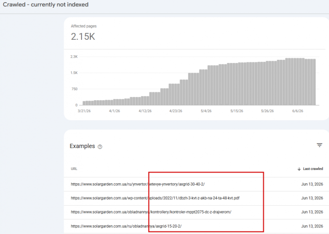Click the 4/1/26 axis date label

pyautogui.click(x=115, y=111)
